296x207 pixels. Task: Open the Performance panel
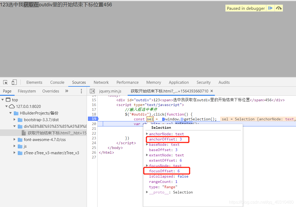(x=127, y=82)
